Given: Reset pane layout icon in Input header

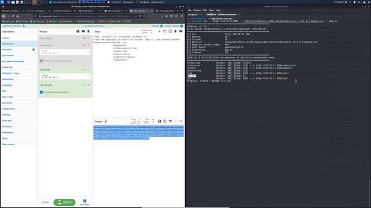Looking at the screenshot, I should tap(181, 31).
